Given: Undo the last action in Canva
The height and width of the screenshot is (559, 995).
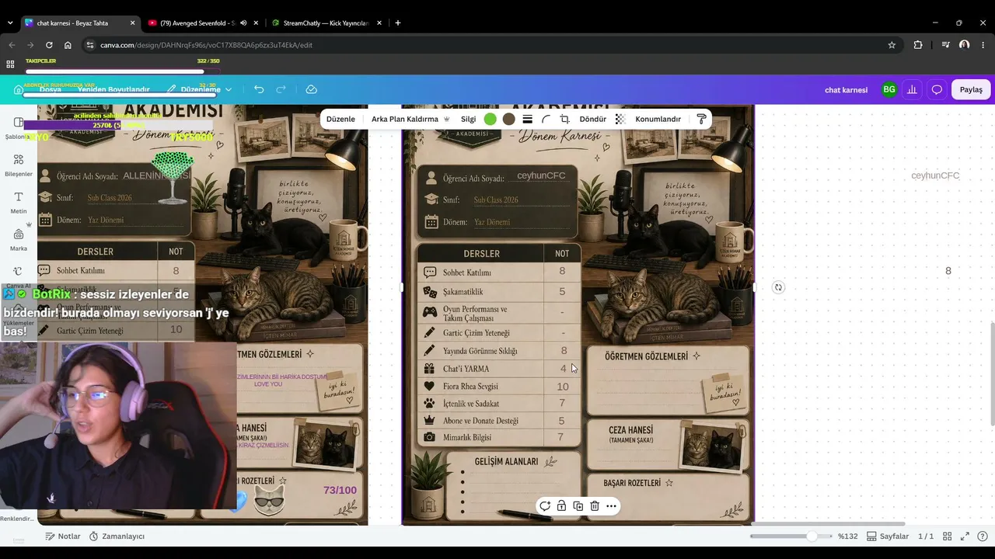Looking at the screenshot, I should 259,89.
